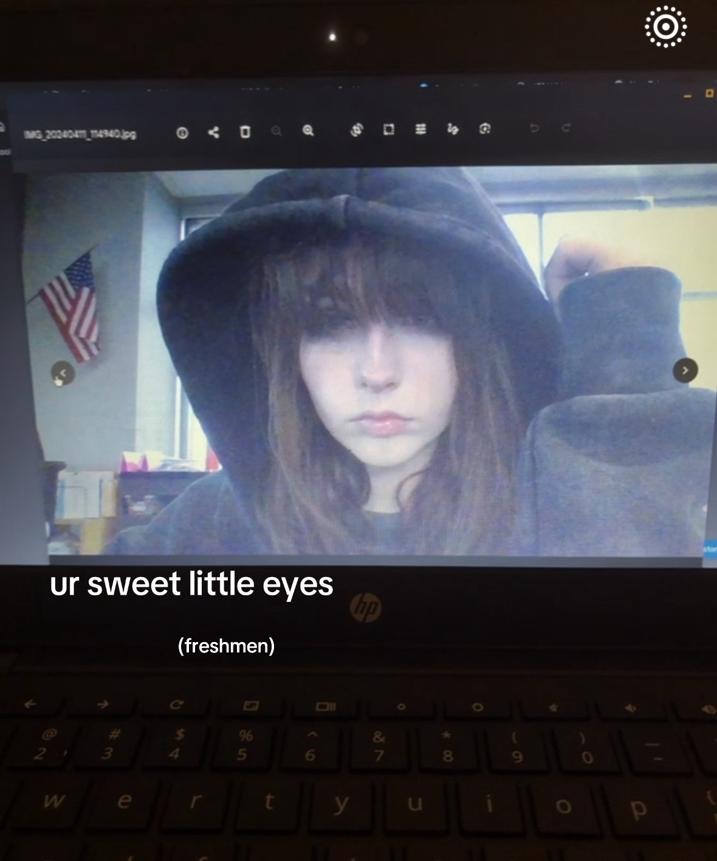Click the blue button at right edge
The width and height of the screenshot is (717, 861).
(x=710, y=548)
